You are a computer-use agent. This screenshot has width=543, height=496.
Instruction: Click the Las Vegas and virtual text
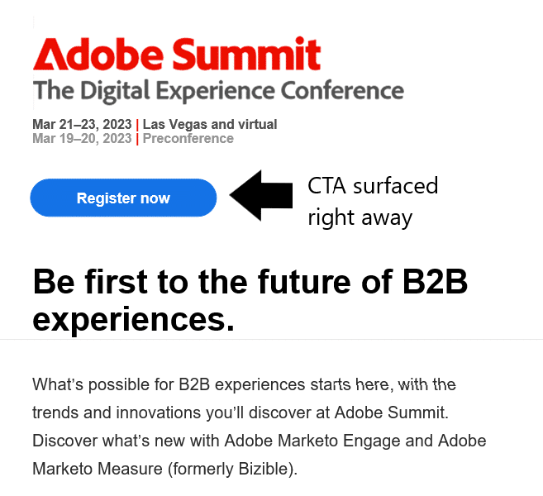[x=210, y=124]
